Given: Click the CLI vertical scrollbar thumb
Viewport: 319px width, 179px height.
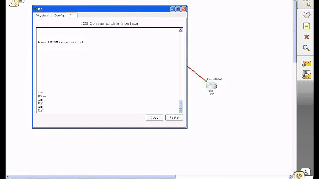Looking at the screenshot, I should [x=180, y=104].
